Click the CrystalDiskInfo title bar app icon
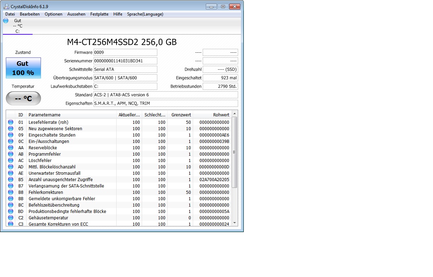 click(6, 6)
